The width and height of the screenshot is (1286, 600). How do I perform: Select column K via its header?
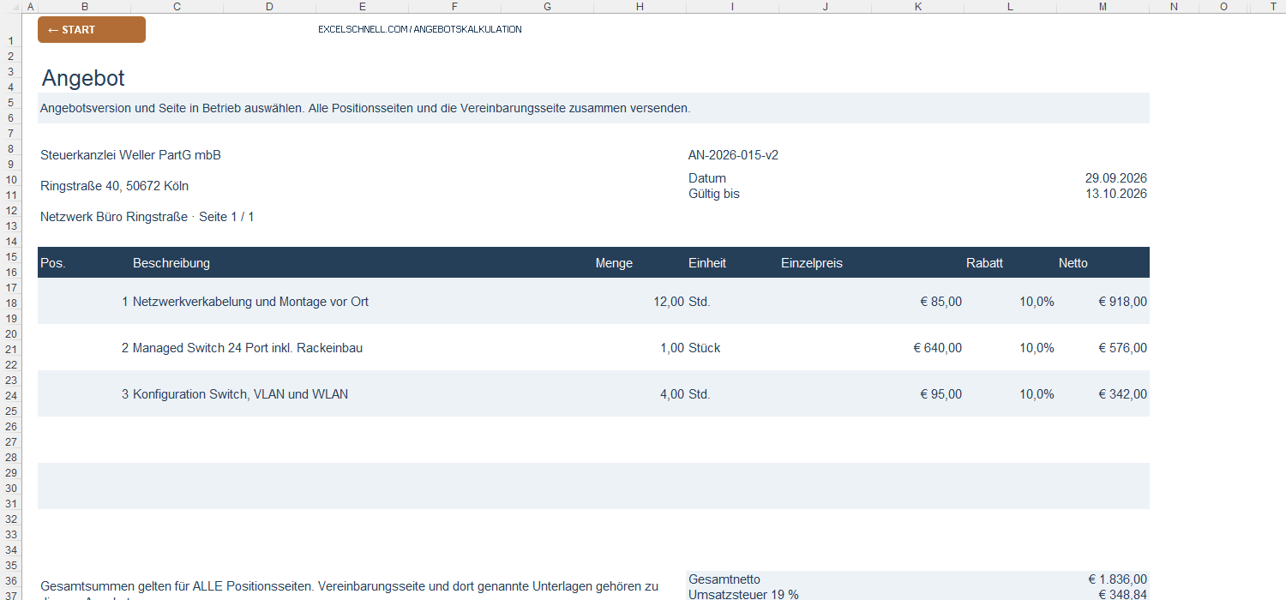click(918, 7)
